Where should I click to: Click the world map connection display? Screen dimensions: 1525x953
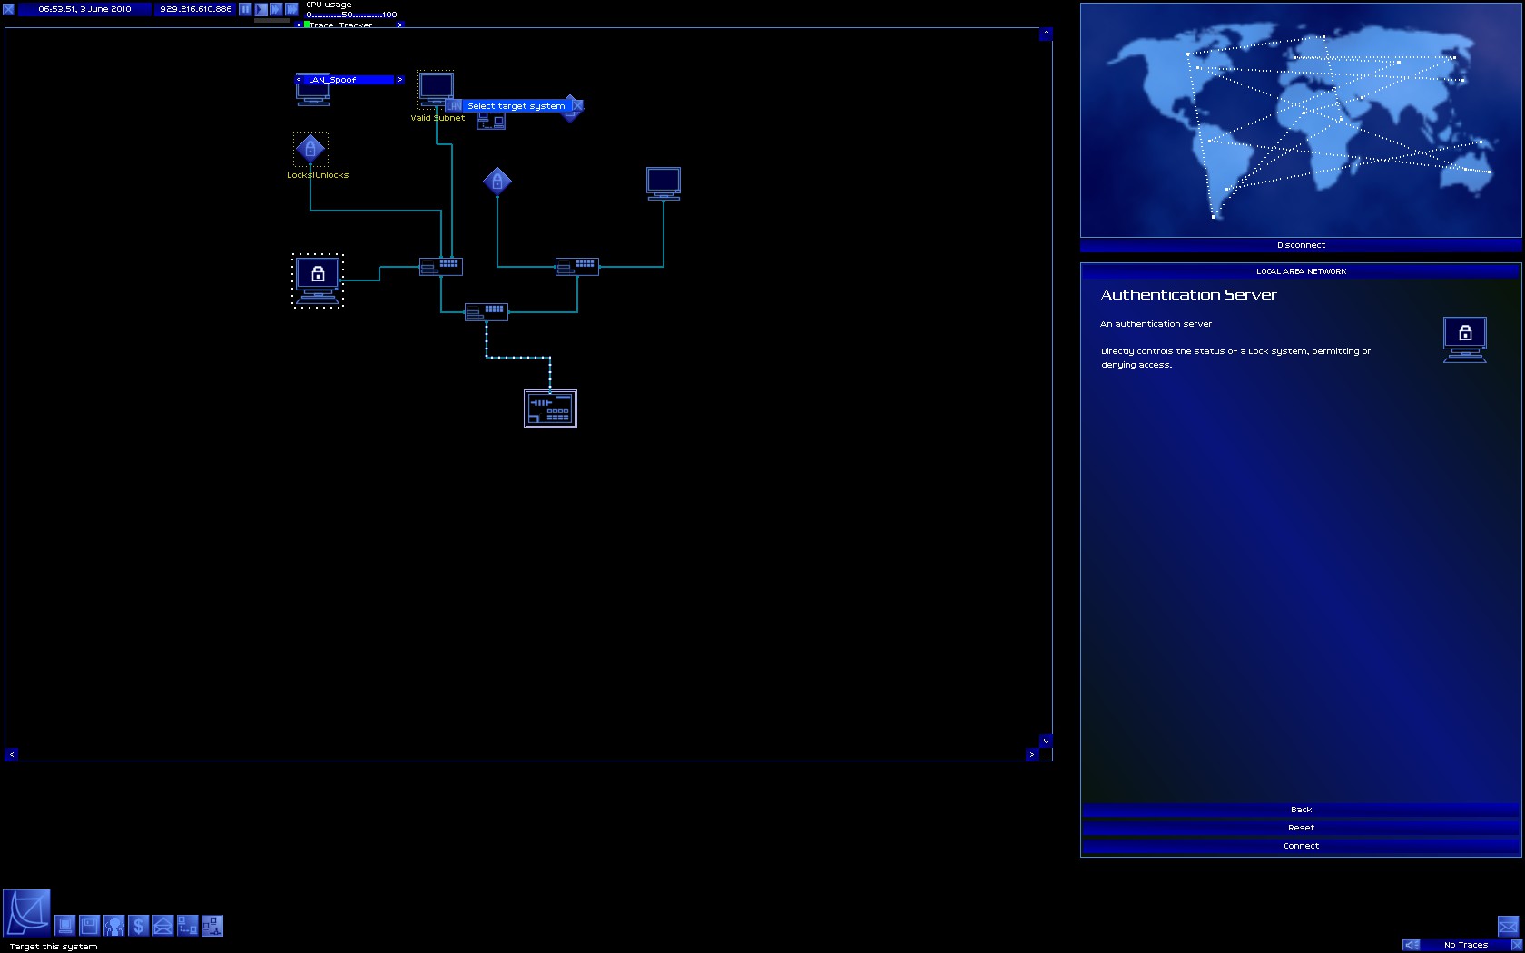[x=1301, y=121]
